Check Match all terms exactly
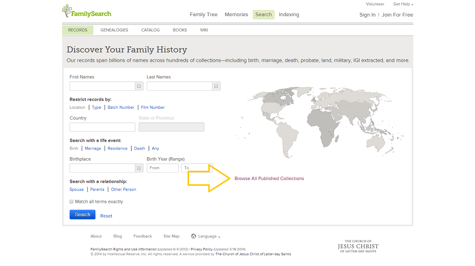This screenshot has height=266, width=475. 72,201
